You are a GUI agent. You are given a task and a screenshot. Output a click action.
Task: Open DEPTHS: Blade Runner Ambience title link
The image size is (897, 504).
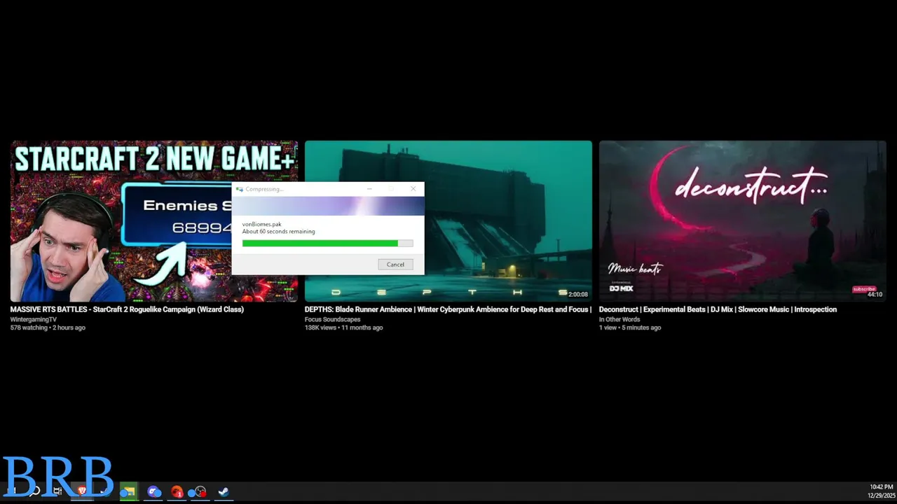(448, 309)
